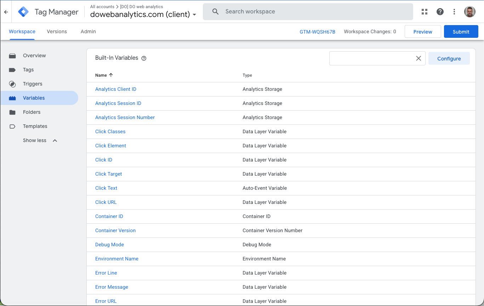Open Templates in the sidebar
This screenshot has width=484, height=306.
[x=35, y=126]
